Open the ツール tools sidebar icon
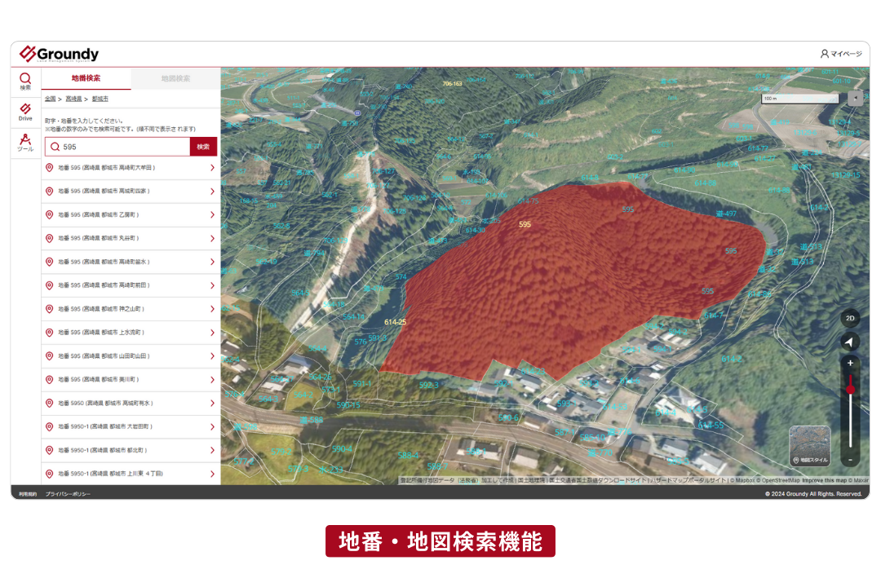The image size is (881, 587). 25,142
